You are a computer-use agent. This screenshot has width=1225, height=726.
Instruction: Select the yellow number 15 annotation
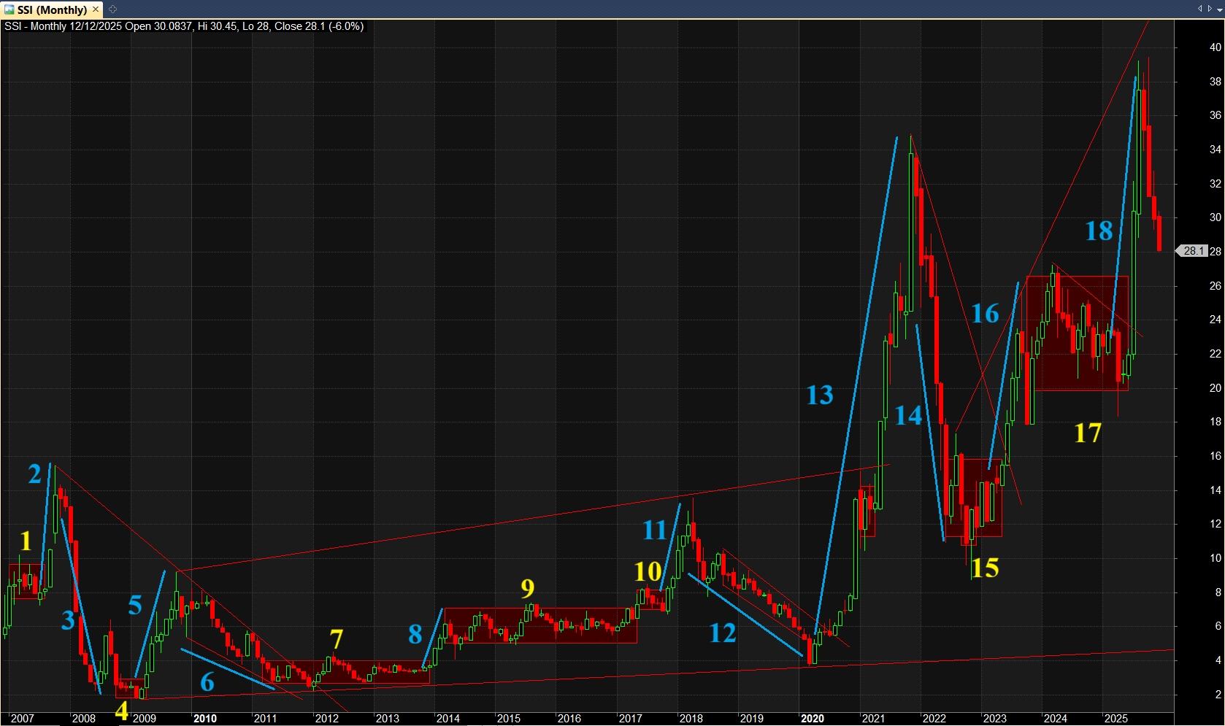(x=985, y=568)
